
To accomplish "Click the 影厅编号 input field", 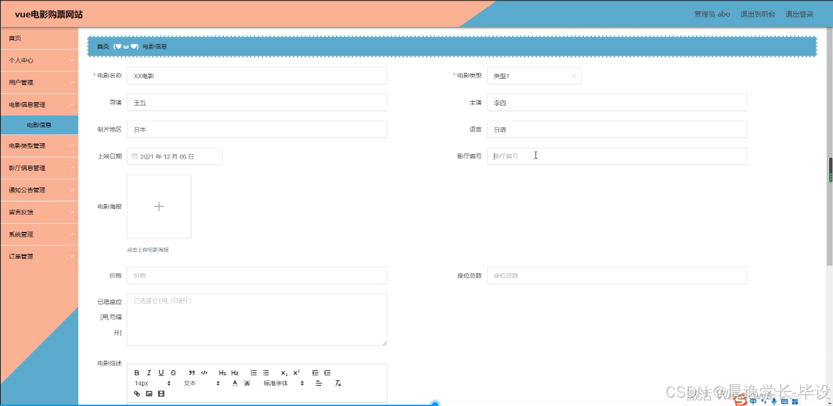I will pyautogui.click(x=617, y=156).
